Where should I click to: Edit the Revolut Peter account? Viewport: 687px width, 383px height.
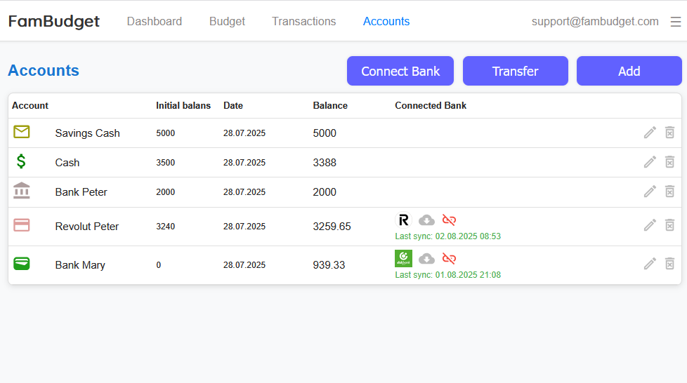coord(650,225)
